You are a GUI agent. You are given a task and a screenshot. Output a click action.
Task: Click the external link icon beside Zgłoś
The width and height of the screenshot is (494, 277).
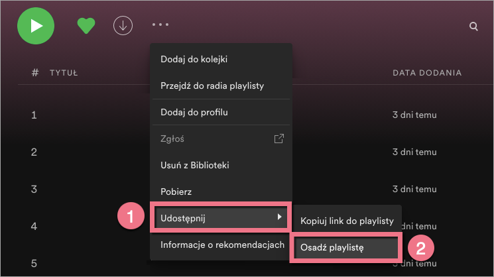click(x=279, y=138)
